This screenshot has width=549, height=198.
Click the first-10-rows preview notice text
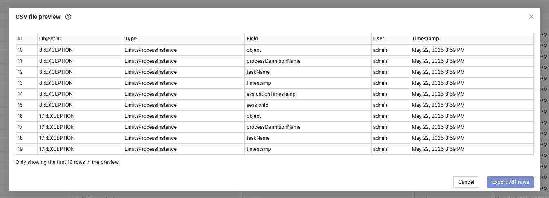[67, 162]
